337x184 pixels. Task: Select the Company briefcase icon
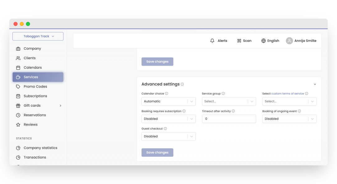[x=18, y=48]
